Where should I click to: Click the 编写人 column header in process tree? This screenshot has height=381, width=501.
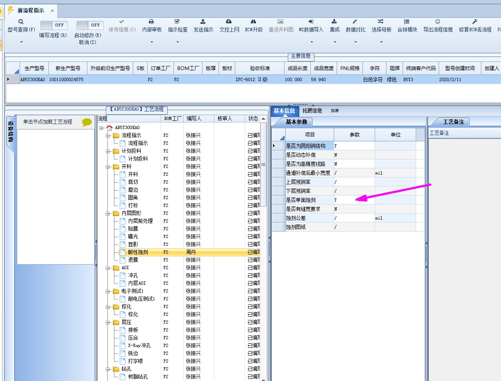(199, 119)
